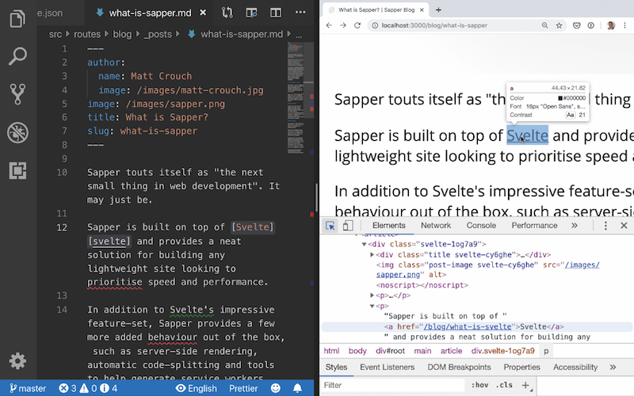Viewport: 634px width, 396px height.
Task: Open editor More Actions ellipsis menu
Action: [300, 13]
